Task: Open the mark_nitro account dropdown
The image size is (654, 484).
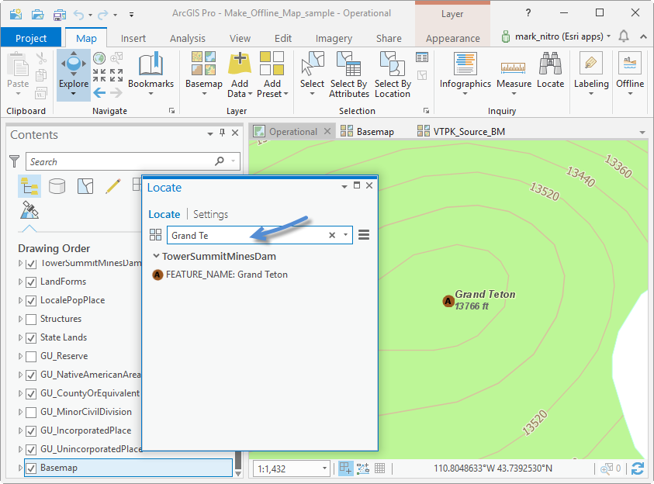Action: point(608,36)
